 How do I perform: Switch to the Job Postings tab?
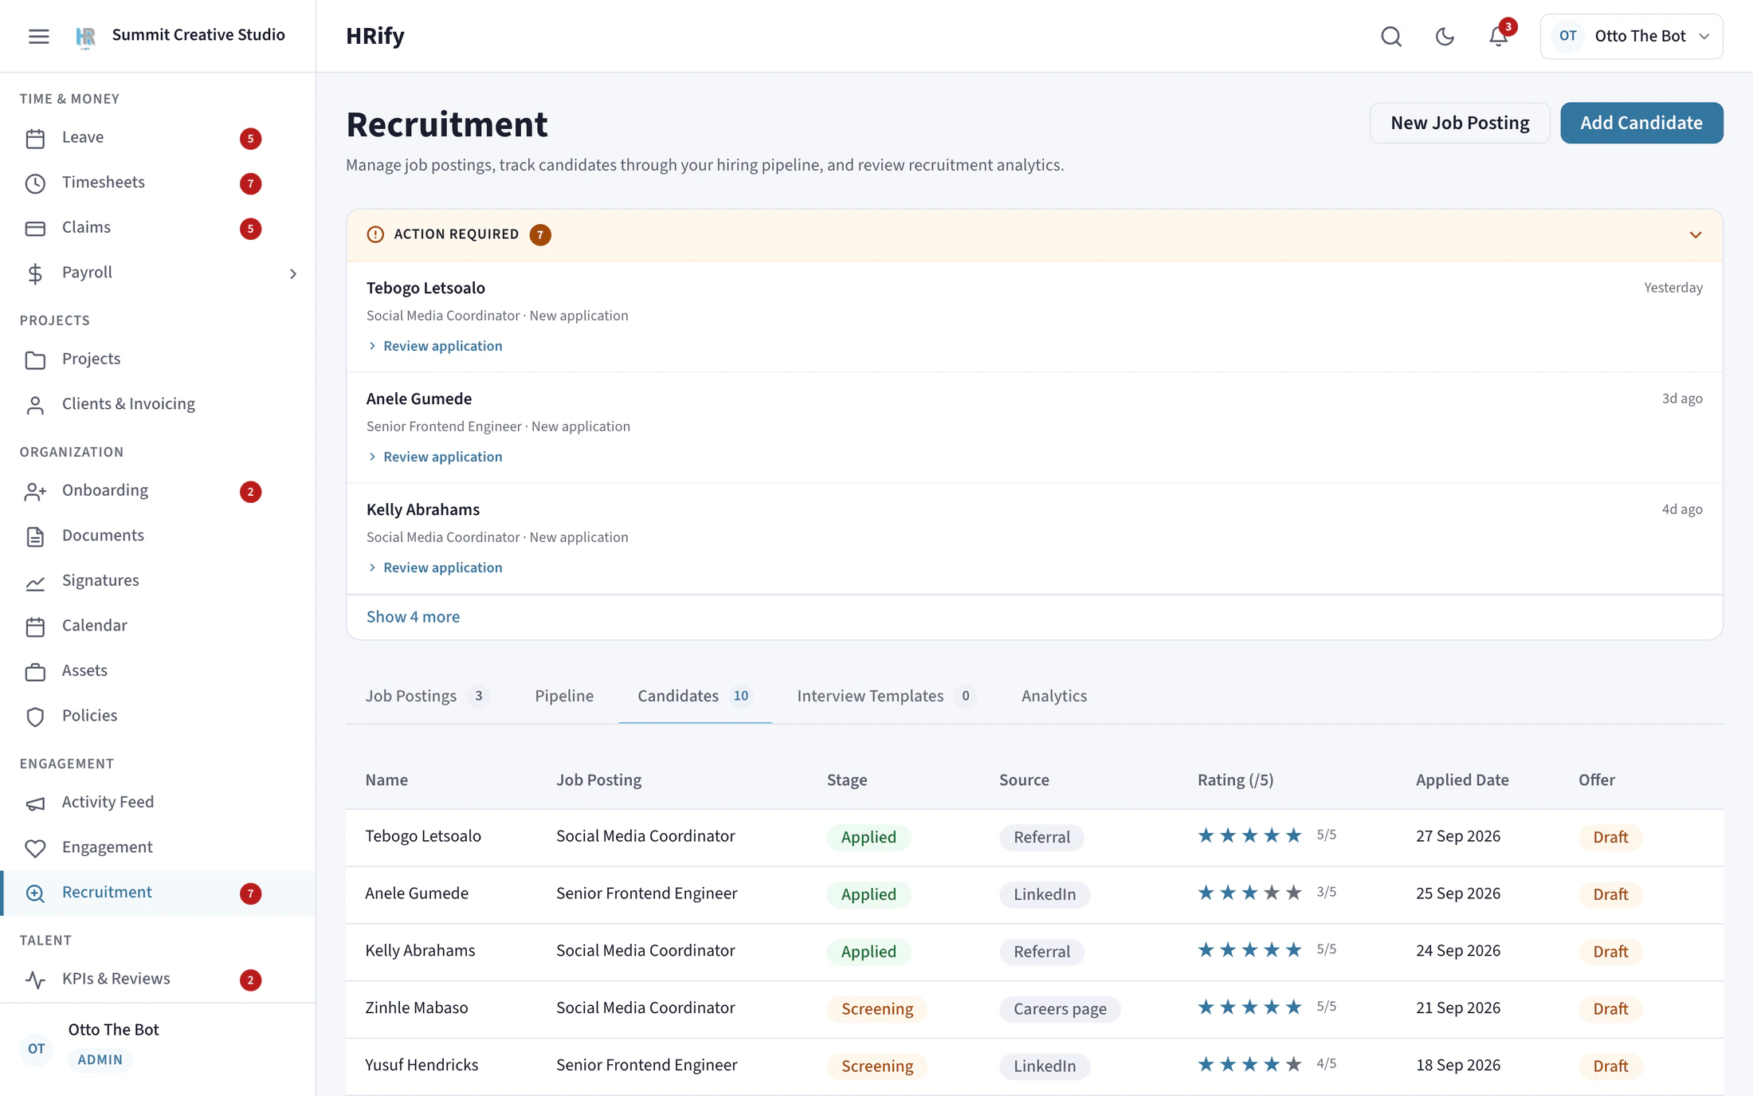[427, 696]
